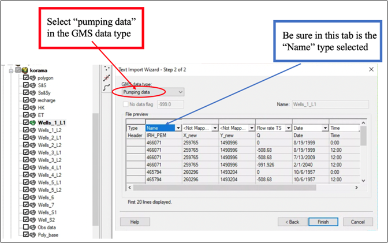The height and width of the screenshot is (243, 388).
Task: Toggle the recharge coverage checkbox
Action: (26, 100)
